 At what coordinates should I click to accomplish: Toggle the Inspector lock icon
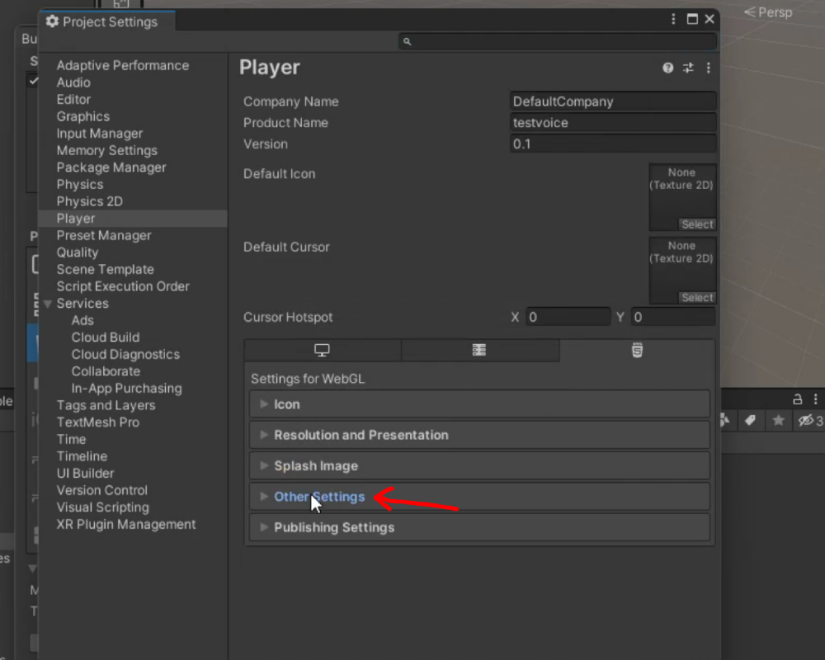click(796, 400)
